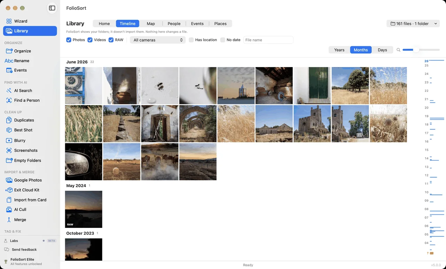The width and height of the screenshot is (446, 269).
Task: Enable the Has location checkbox
Action: click(x=191, y=40)
